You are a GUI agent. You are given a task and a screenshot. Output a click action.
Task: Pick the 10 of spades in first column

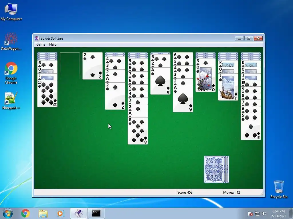[x=47, y=94]
